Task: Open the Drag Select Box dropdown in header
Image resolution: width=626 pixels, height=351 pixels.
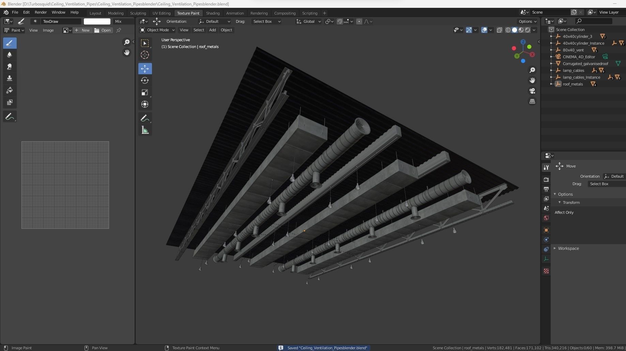Action: click(266, 21)
